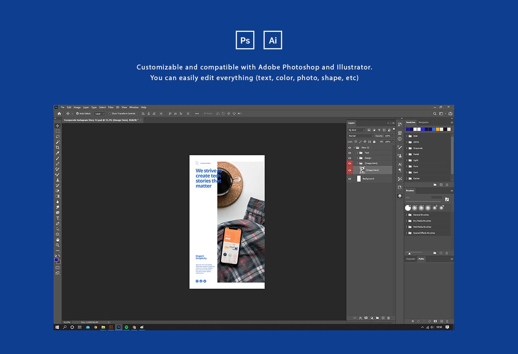The width and height of the screenshot is (518, 354).
Task: Choose the Horizontal Type tool
Action: coord(58,218)
